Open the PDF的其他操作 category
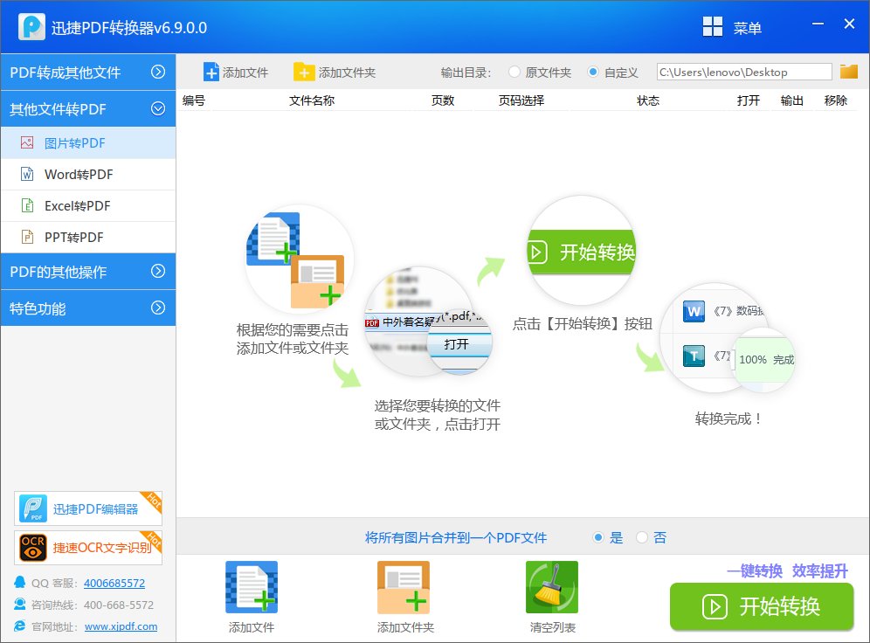Screen dimensions: 870x643 (x=88, y=272)
